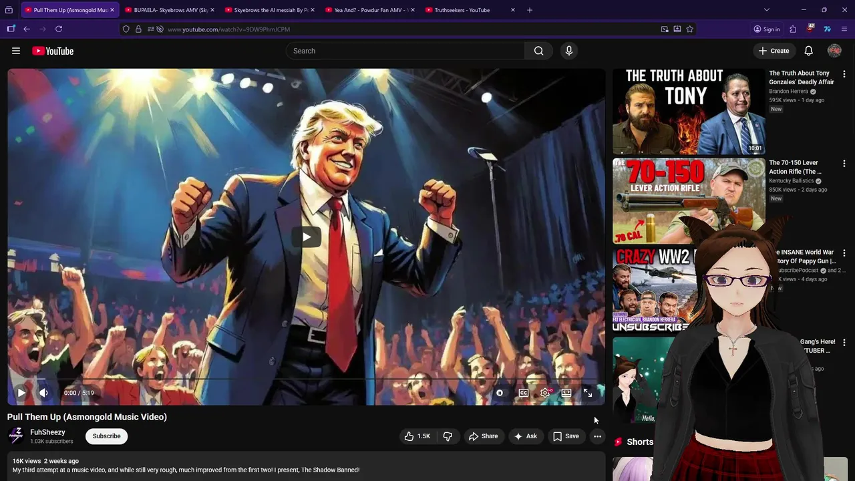Open options for the Gang's Here video
Image resolution: width=855 pixels, height=481 pixels.
844,343
